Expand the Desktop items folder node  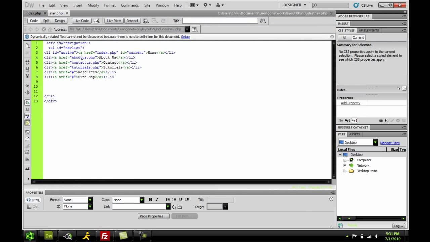point(345,171)
